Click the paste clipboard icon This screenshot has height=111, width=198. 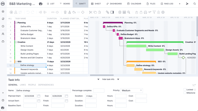100,12
